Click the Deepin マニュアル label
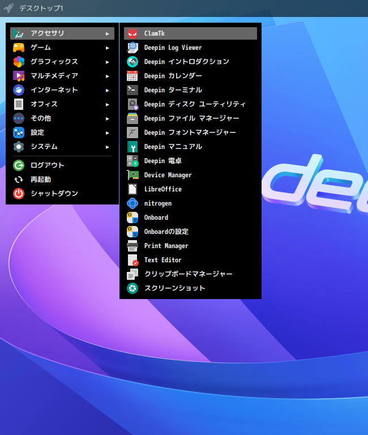This screenshot has width=368, height=435. click(x=173, y=147)
